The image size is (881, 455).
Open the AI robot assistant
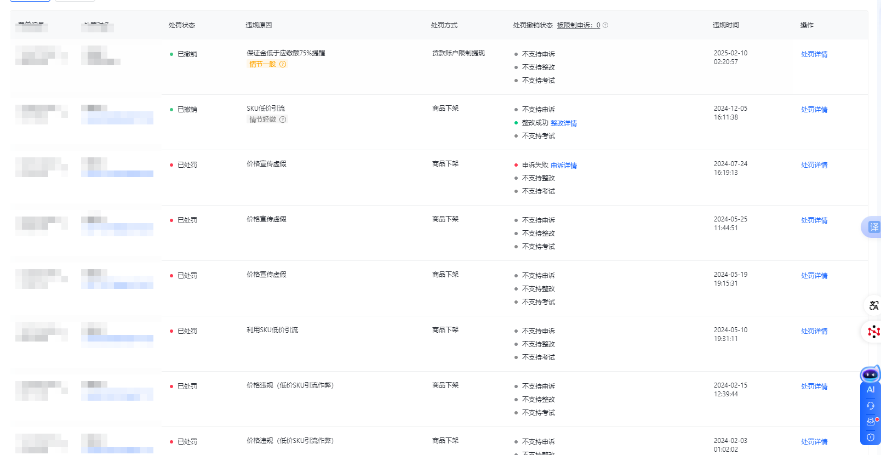point(870,376)
